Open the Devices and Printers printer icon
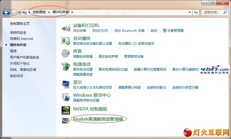The image size is (231, 139). point(66,27)
